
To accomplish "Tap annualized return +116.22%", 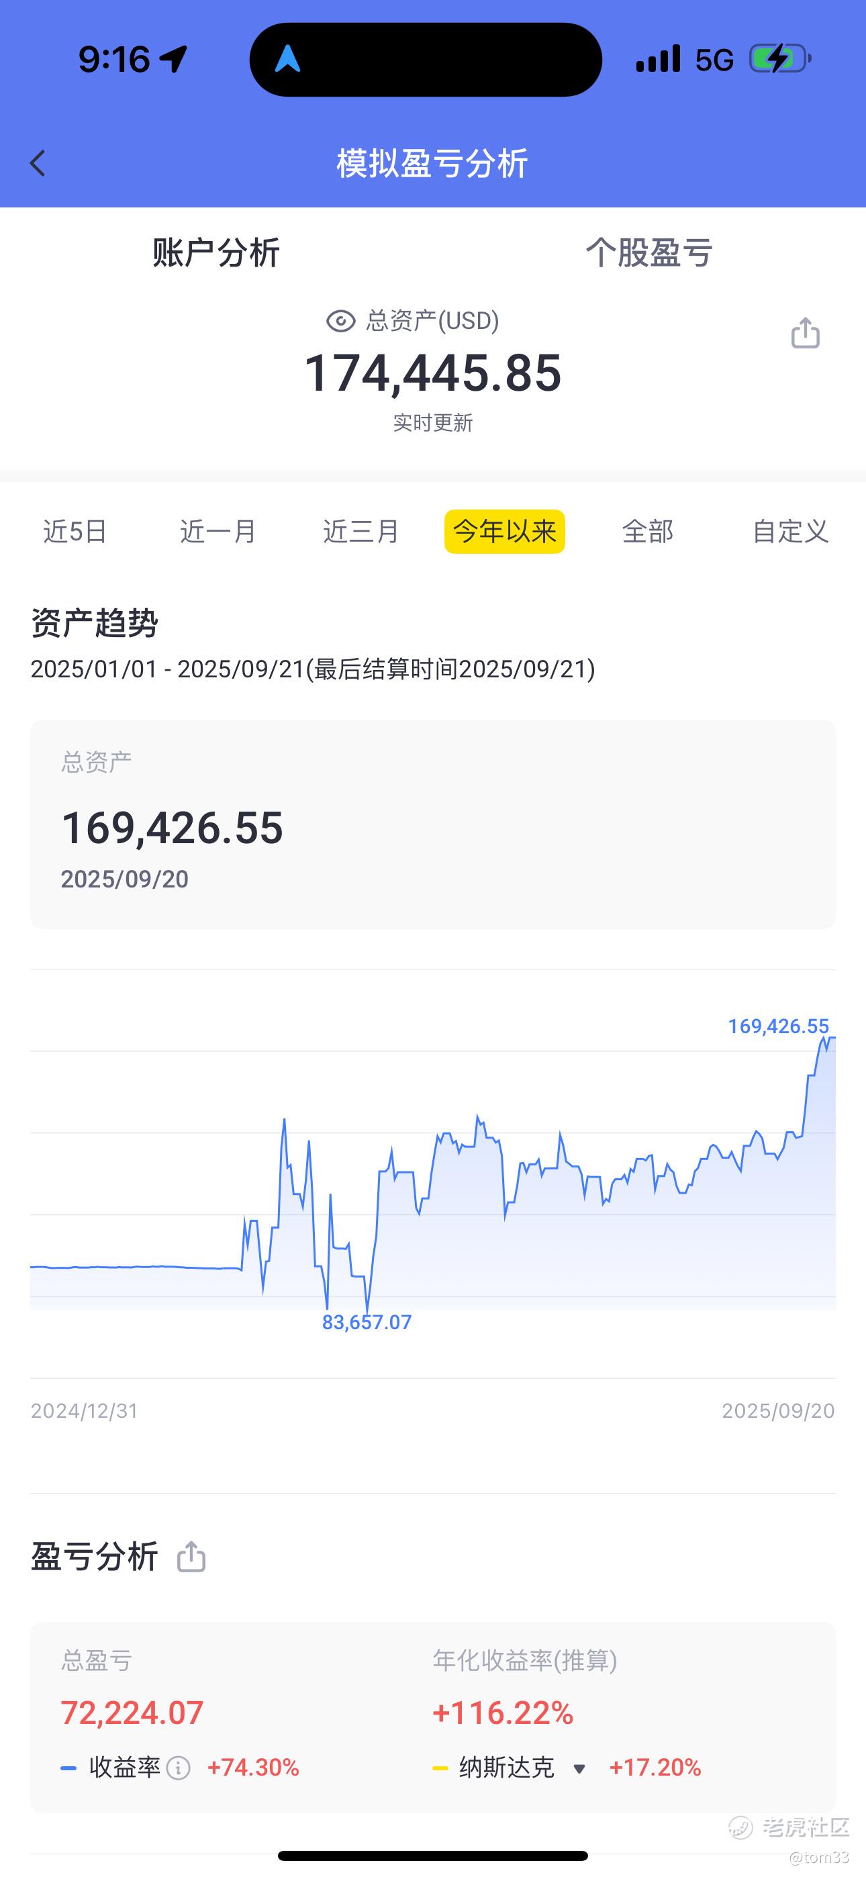I will tap(503, 1713).
